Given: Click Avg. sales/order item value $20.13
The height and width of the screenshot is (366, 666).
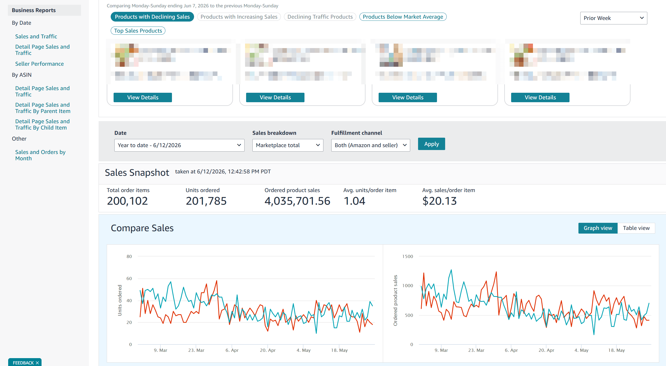Looking at the screenshot, I should tap(439, 201).
